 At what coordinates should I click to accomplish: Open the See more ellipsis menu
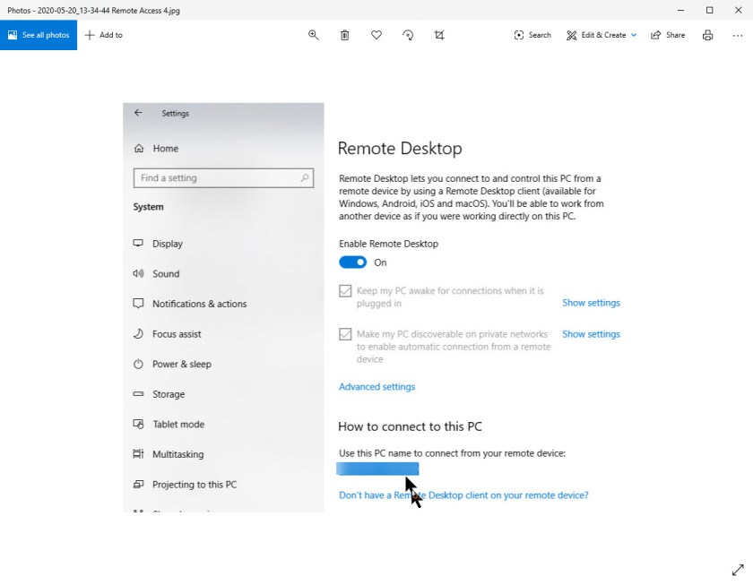(x=739, y=35)
